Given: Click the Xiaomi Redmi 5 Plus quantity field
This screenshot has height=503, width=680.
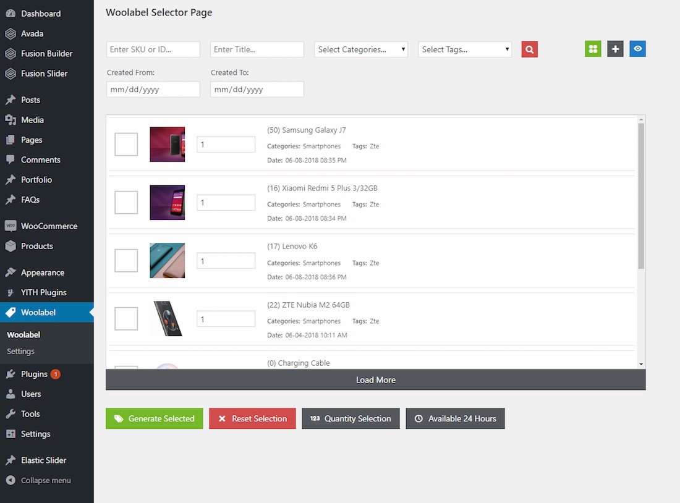Looking at the screenshot, I should point(226,203).
